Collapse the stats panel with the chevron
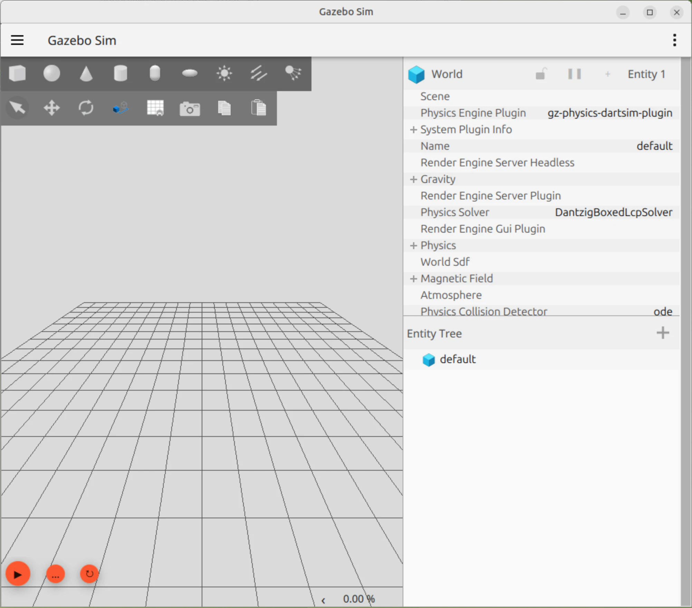This screenshot has width=692, height=608. tap(323, 600)
